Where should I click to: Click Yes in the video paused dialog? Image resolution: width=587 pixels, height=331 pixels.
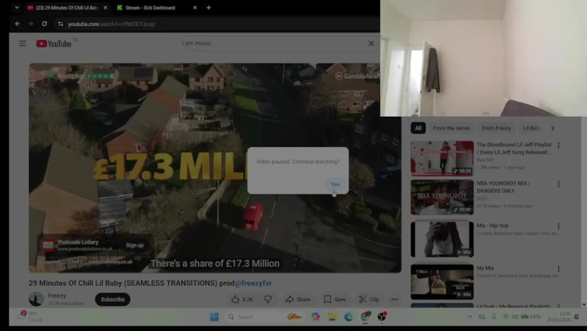[x=335, y=184]
